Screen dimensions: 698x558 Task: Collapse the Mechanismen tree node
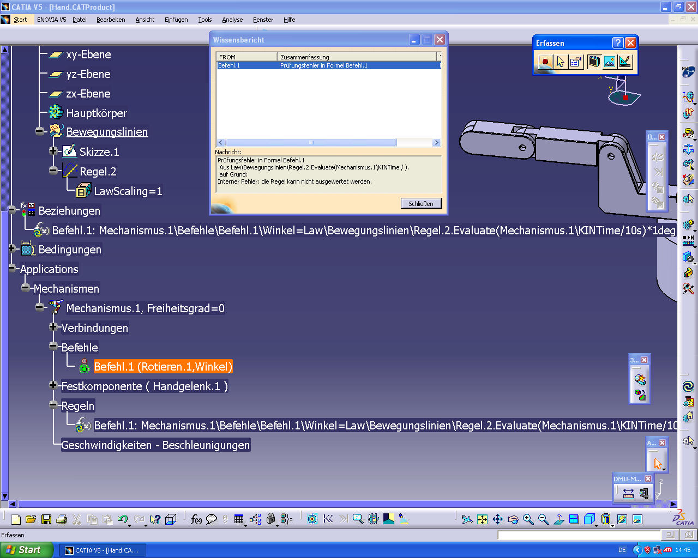coord(26,287)
